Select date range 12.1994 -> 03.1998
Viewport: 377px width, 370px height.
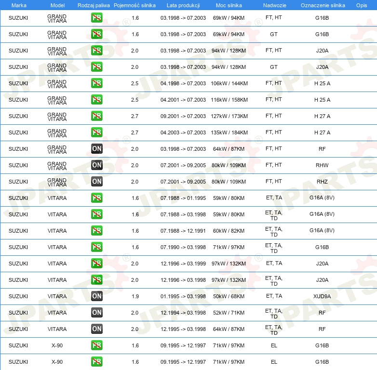183,313
